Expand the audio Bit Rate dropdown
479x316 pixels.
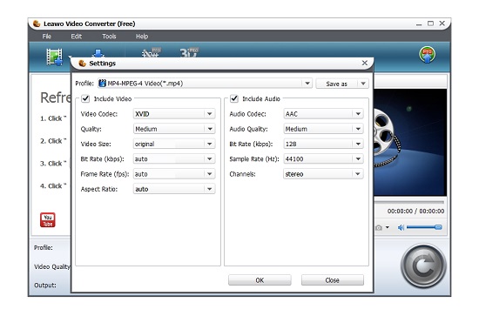tap(358, 144)
